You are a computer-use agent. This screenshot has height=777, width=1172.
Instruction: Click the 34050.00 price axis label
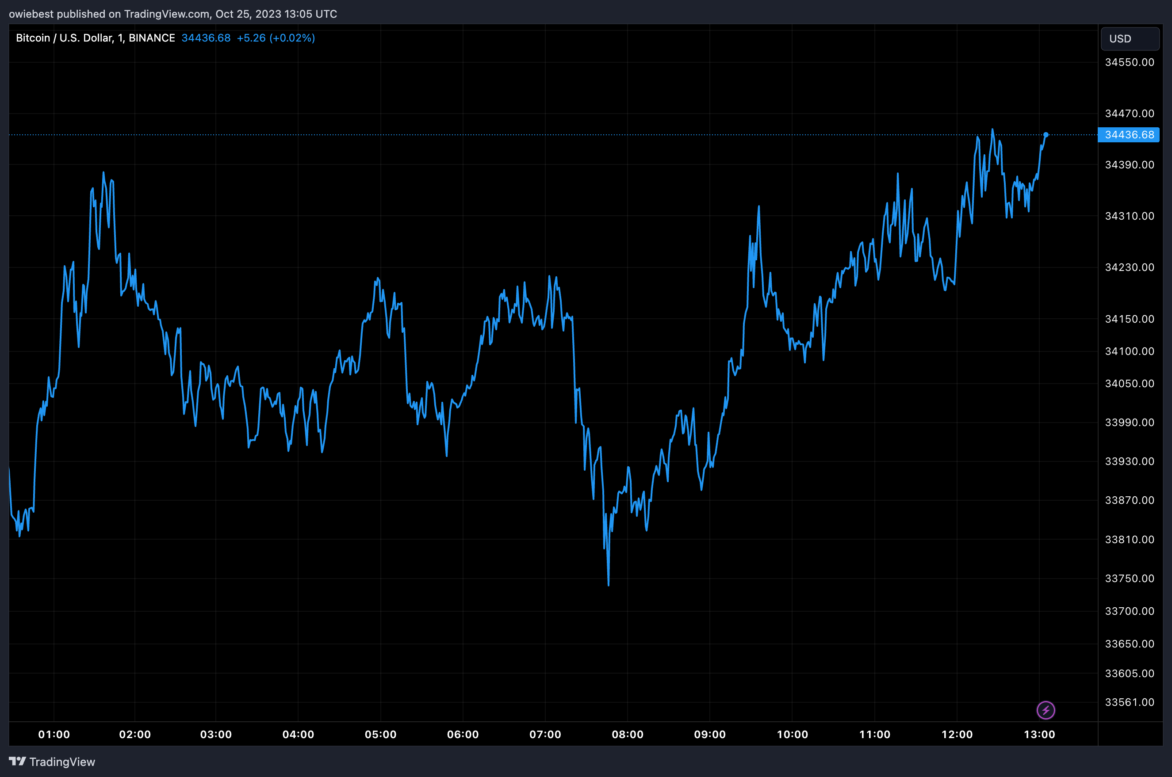click(1130, 384)
